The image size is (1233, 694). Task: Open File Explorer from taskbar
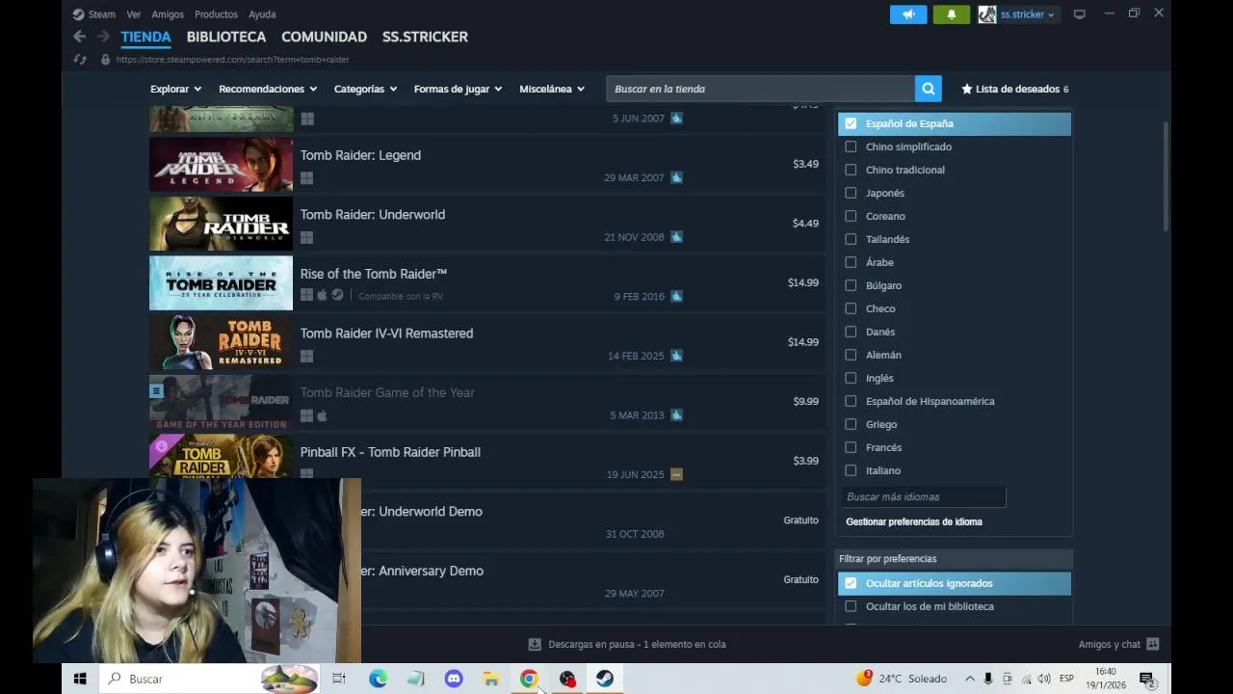coord(491,679)
